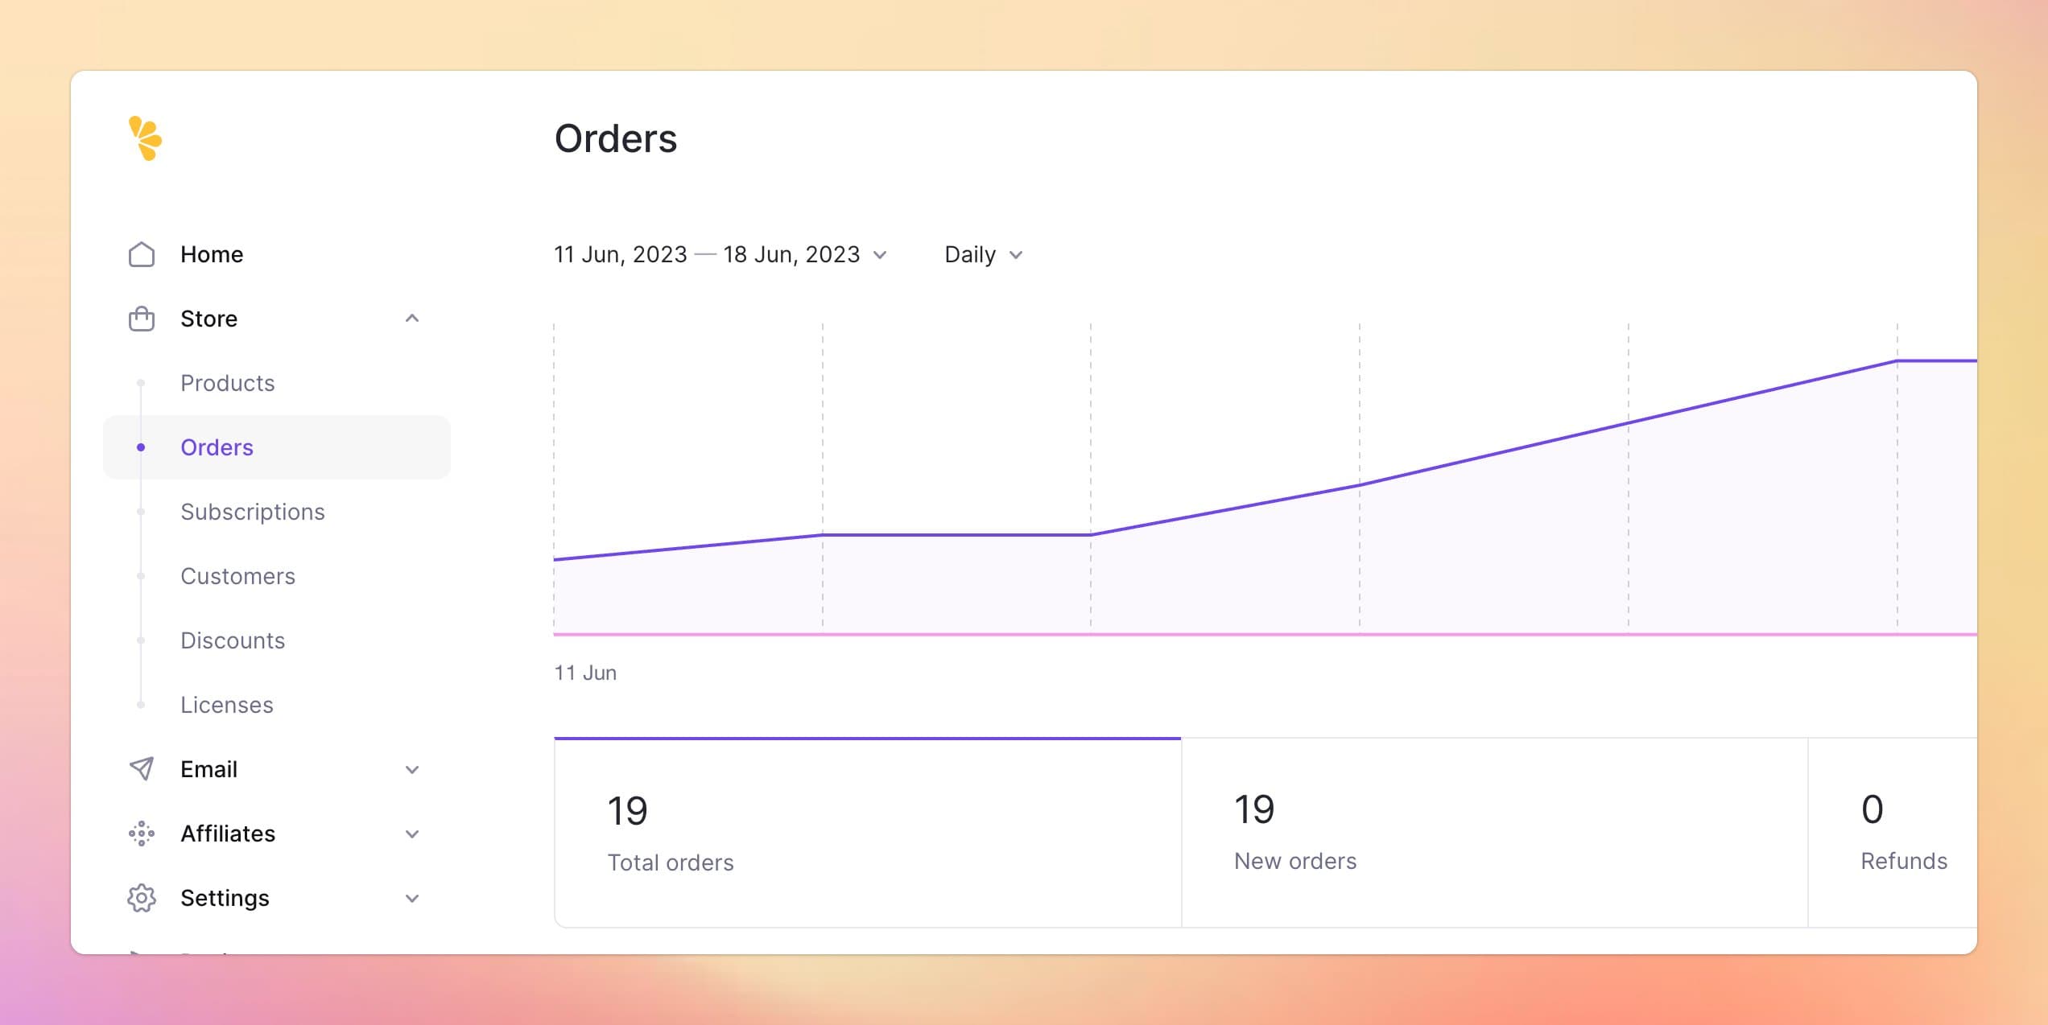Click the Affiliates dots icon

tap(142, 834)
